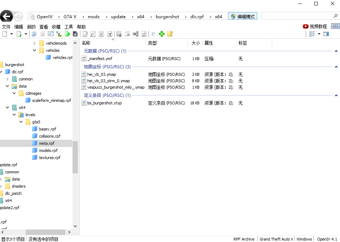The height and width of the screenshot is (242, 340).
Task: Navigate to burgershot in the address bar
Action: coord(167,17)
